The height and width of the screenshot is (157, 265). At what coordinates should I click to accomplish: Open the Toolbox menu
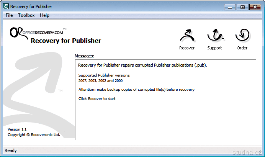point(26,15)
